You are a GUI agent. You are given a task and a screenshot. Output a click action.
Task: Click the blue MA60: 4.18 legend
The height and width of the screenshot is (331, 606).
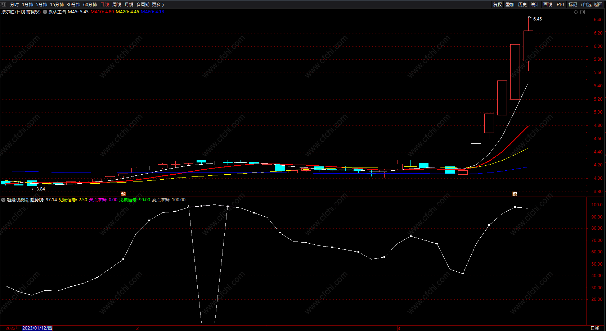click(153, 12)
